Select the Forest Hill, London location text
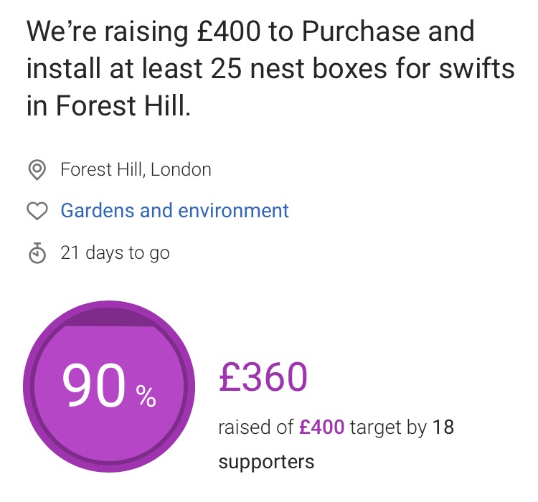538x502 pixels. tap(136, 170)
